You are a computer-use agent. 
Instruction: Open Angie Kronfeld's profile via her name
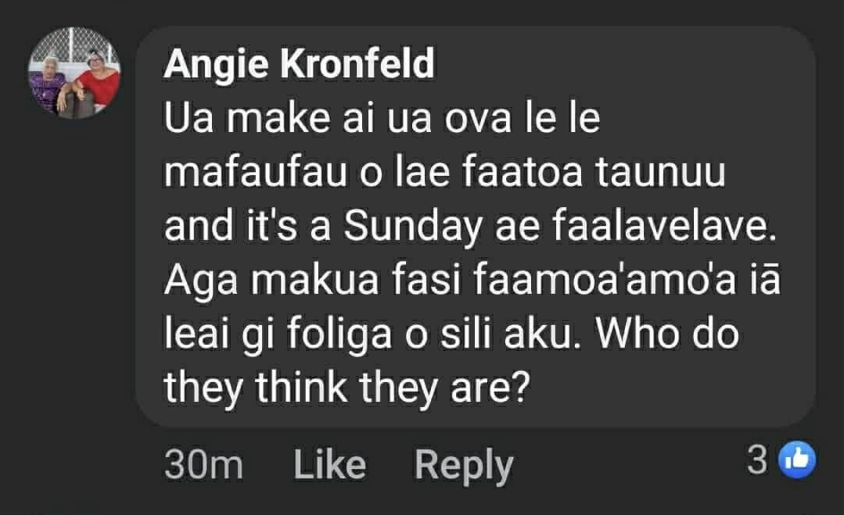pyautogui.click(x=299, y=64)
